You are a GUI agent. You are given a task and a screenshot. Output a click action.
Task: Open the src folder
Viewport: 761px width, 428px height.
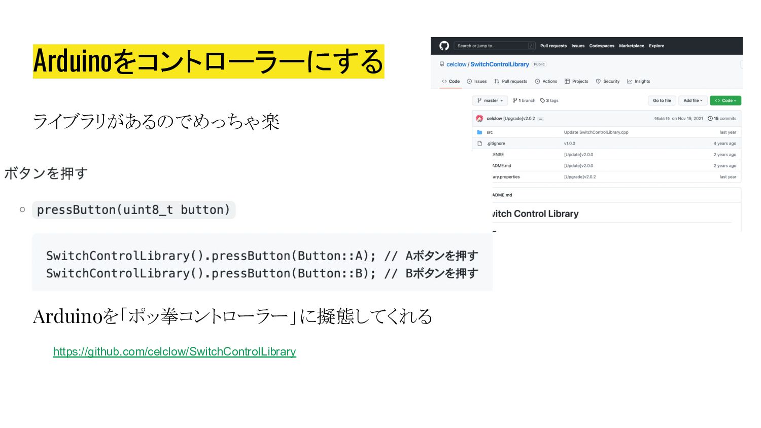click(x=490, y=132)
